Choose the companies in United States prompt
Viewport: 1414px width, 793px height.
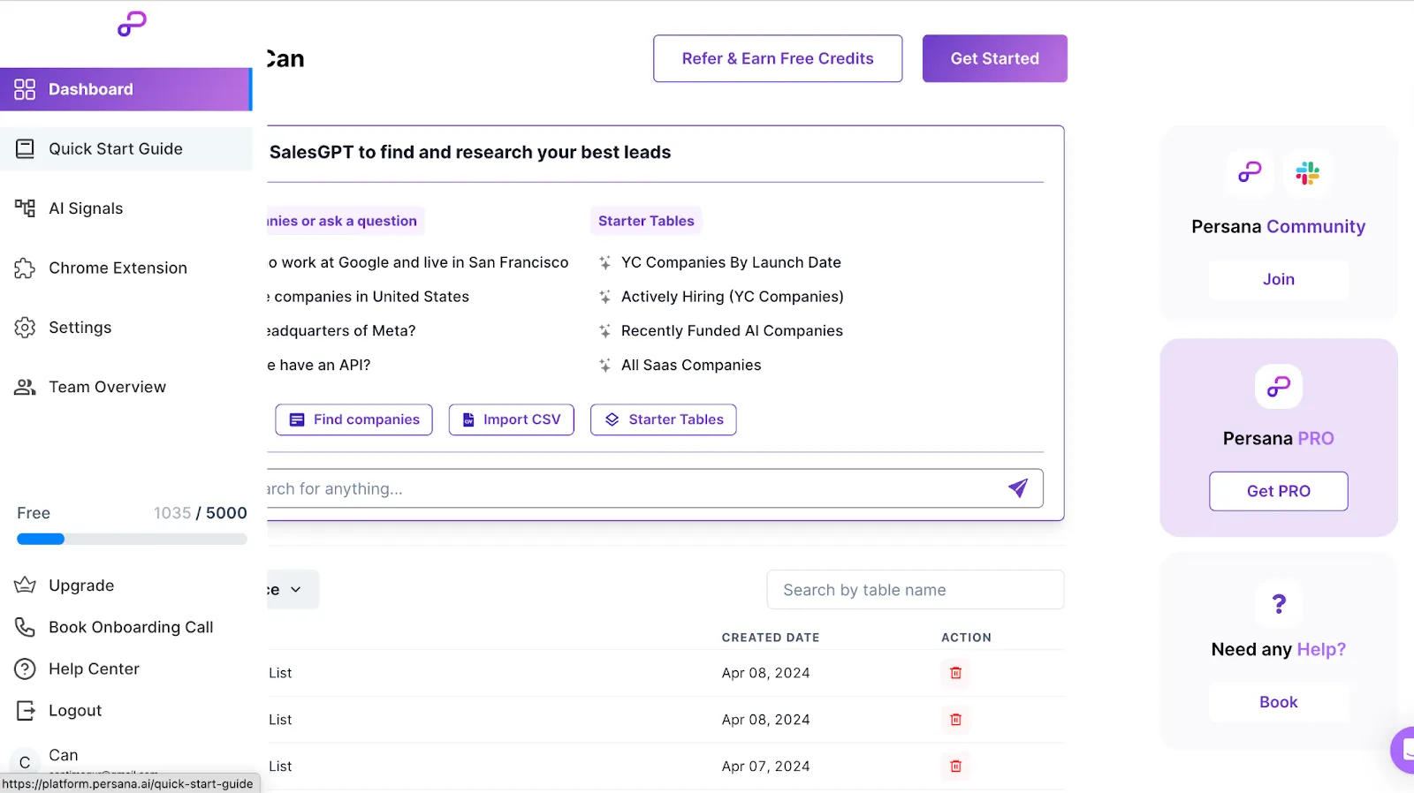(369, 297)
